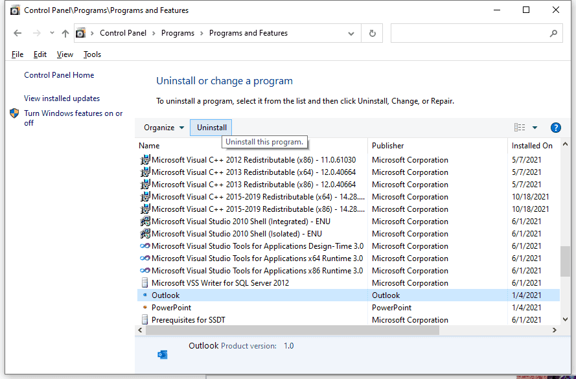Image resolution: width=576 pixels, height=379 pixels.
Task: Select Visual C++ 2013 Redistributable (x86) icon
Action: [x=145, y=185]
